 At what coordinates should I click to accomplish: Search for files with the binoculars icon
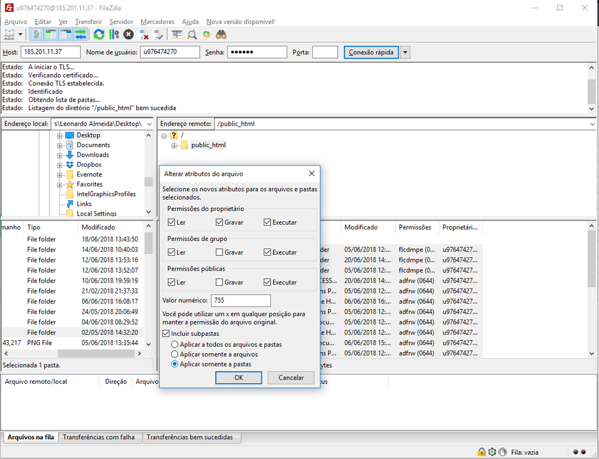(x=220, y=34)
